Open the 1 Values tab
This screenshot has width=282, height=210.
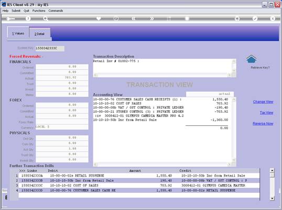point(18,33)
